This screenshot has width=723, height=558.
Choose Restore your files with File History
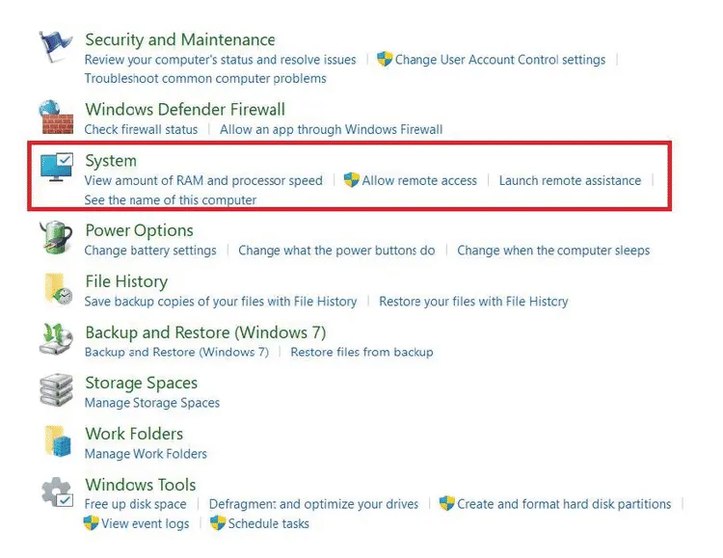coord(473,302)
